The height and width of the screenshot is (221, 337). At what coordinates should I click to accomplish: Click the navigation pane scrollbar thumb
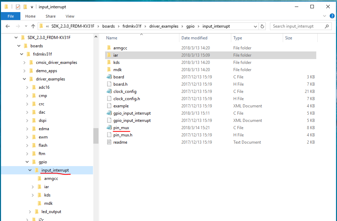coord(96,136)
